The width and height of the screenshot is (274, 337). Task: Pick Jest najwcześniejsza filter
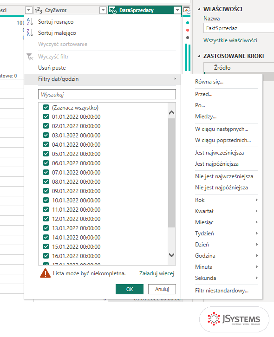pyautogui.click(x=219, y=153)
